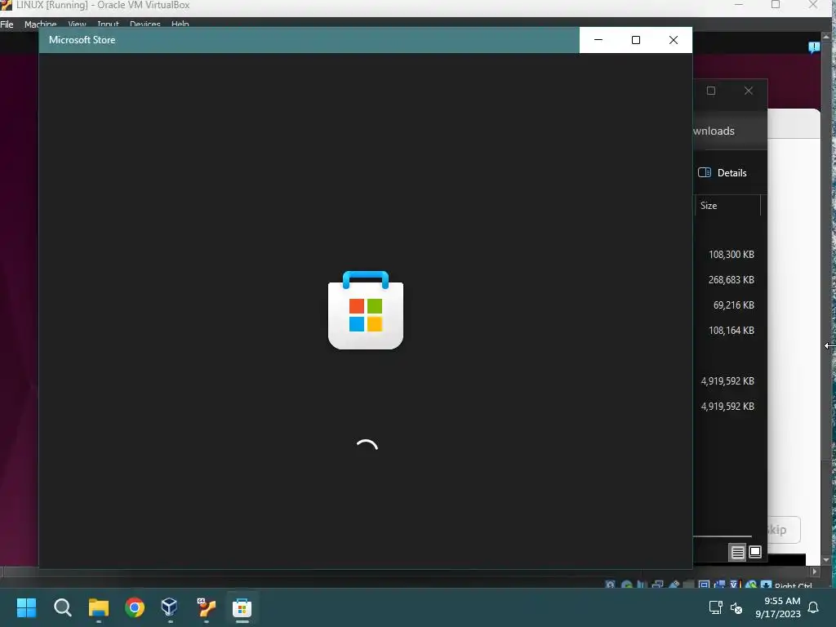Open the Windows Start menu
Screen dimensions: 836x627
26,607
